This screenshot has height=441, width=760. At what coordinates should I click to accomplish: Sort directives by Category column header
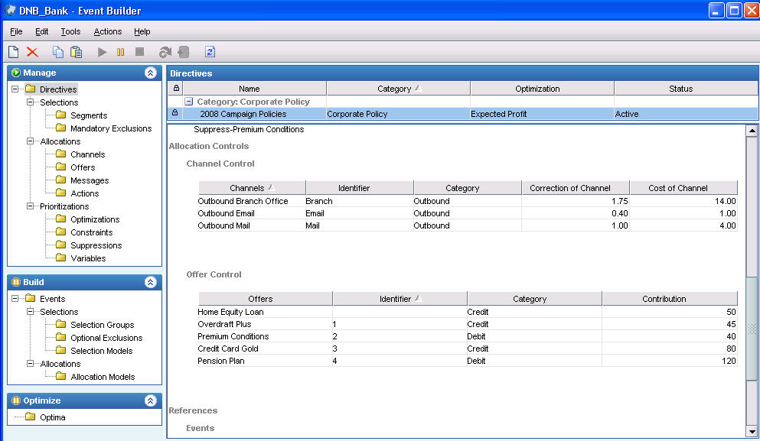pos(398,89)
